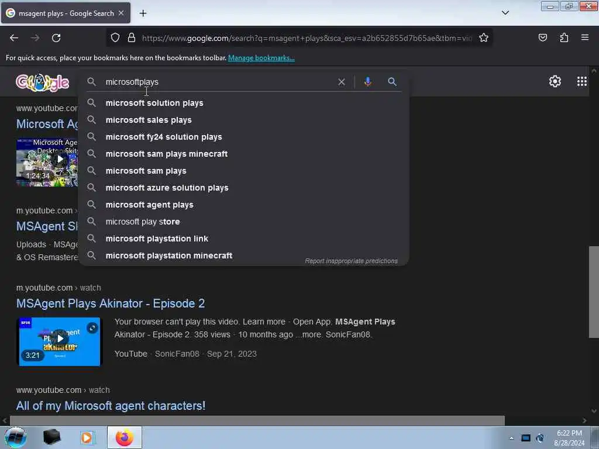The image size is (599, 449).
Task: Click the SonicFan08 channel name under the Akinator result
Action: click(177, 354)
